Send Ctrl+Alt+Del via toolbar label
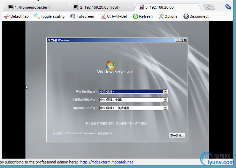This screenshot has height=168, width=236. (117, 16)
